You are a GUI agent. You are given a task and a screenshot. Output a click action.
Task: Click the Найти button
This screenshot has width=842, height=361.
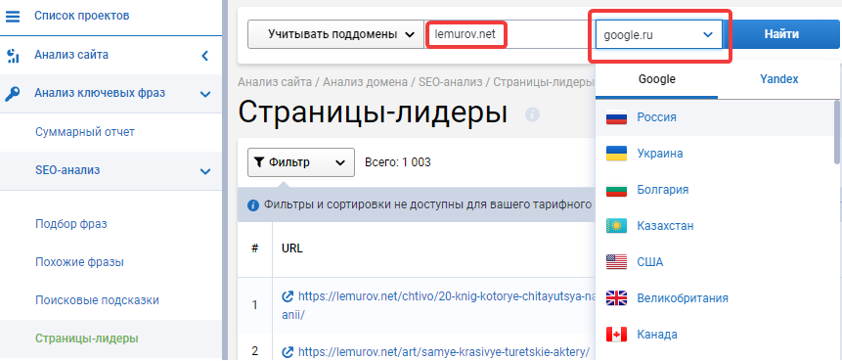[x=782, y=34]
